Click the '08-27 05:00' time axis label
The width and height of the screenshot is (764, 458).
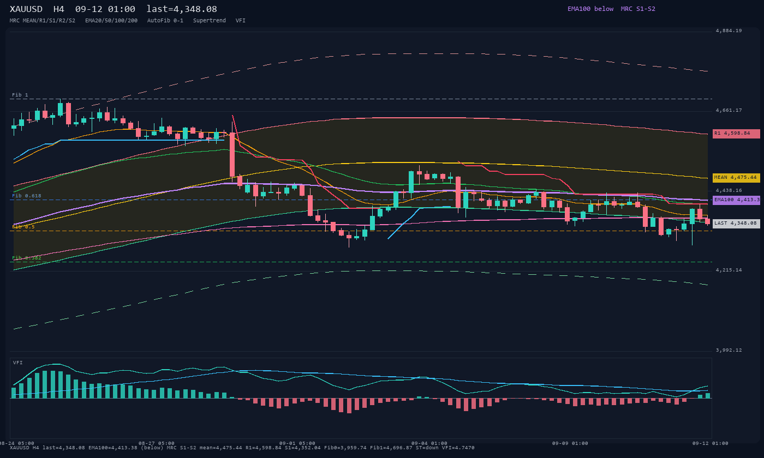pyautogui.click(x=157, y=443)
